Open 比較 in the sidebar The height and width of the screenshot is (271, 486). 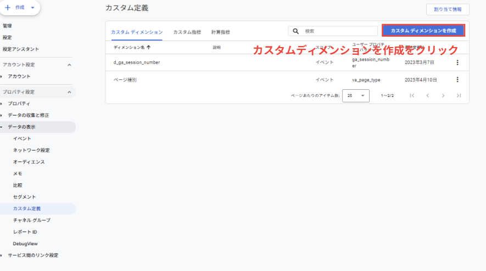pyautogui.click(x=18, y=186)
